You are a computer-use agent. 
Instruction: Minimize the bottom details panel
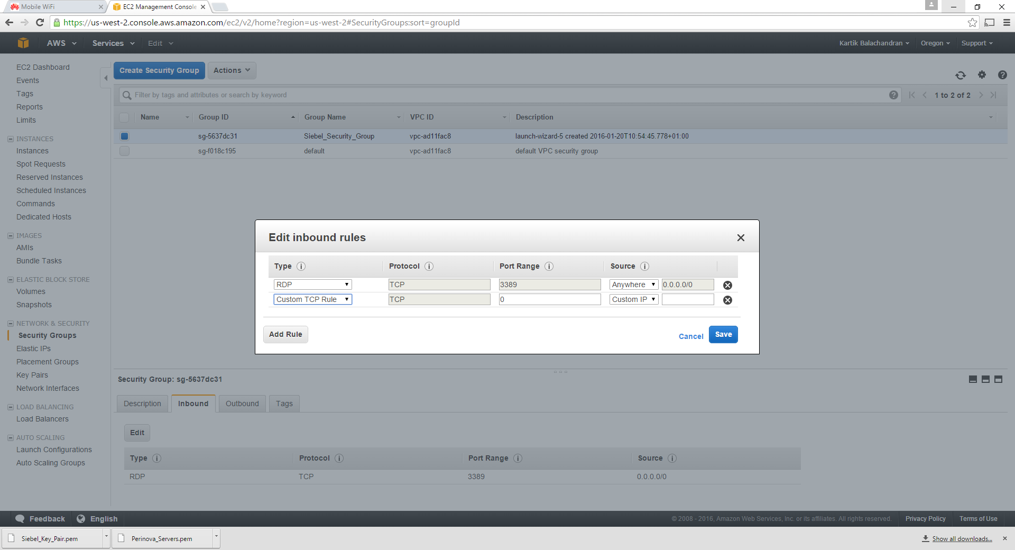coord(973,379)
